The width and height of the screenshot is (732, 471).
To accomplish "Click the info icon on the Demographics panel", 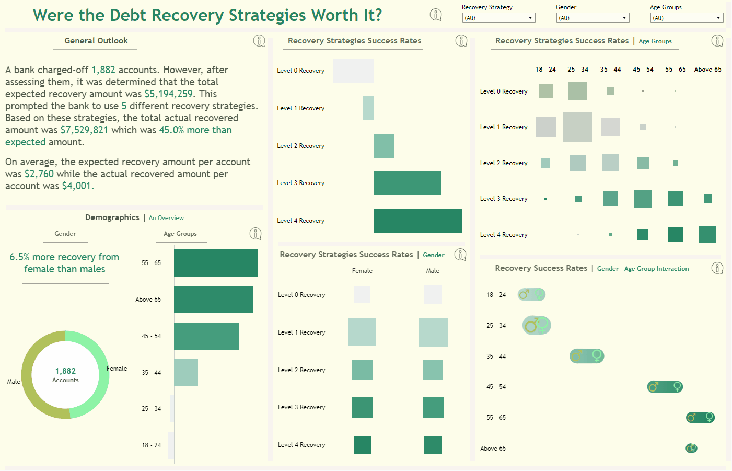I will tap(255, 233).
